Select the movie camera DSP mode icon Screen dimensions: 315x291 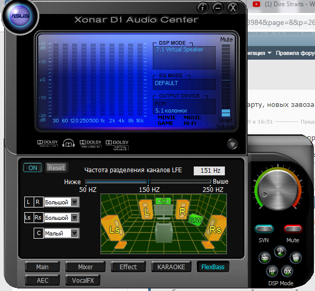coord(295,257)
